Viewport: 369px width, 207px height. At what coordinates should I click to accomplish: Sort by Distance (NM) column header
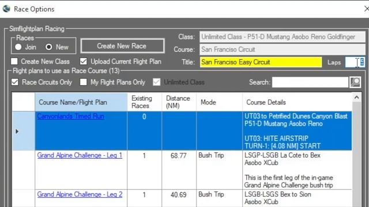pyautogui.click(x=179, y=102)
